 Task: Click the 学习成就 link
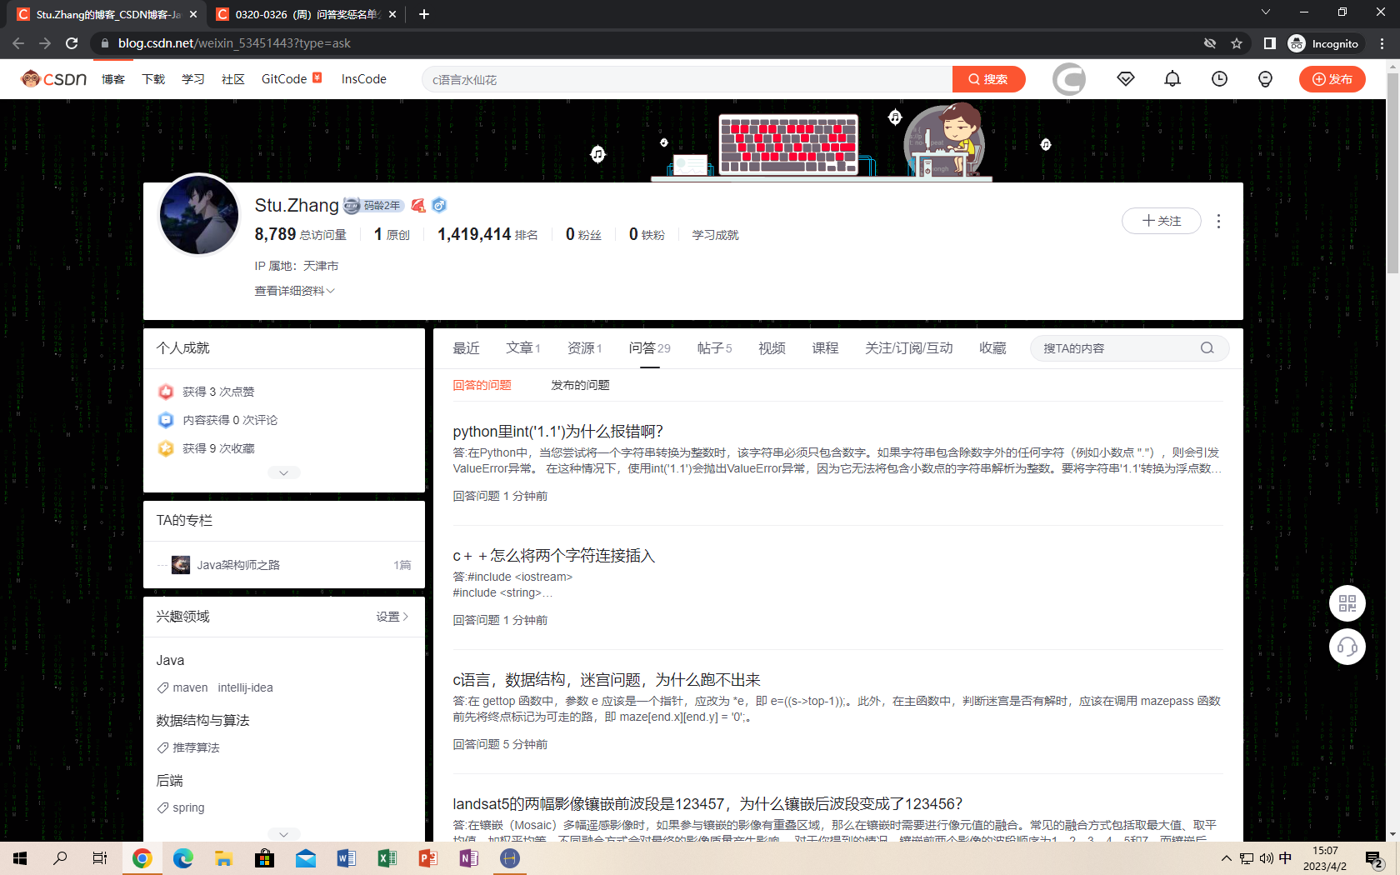[715, 235]
